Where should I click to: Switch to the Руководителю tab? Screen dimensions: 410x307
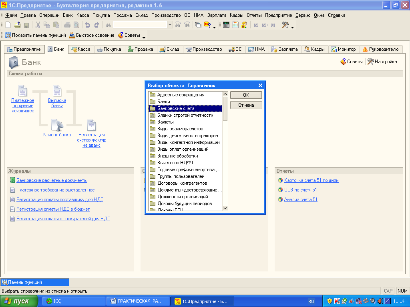pyautogui.click(x=381, y=49)
